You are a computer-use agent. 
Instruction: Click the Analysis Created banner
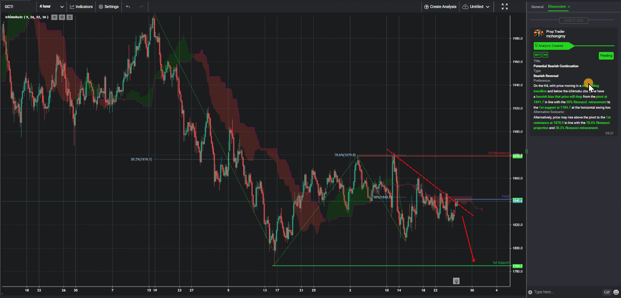click(x=554, y=46)
